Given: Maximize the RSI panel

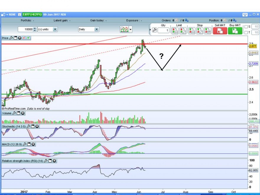Looking at the screenshot, I should coord(50,161).
